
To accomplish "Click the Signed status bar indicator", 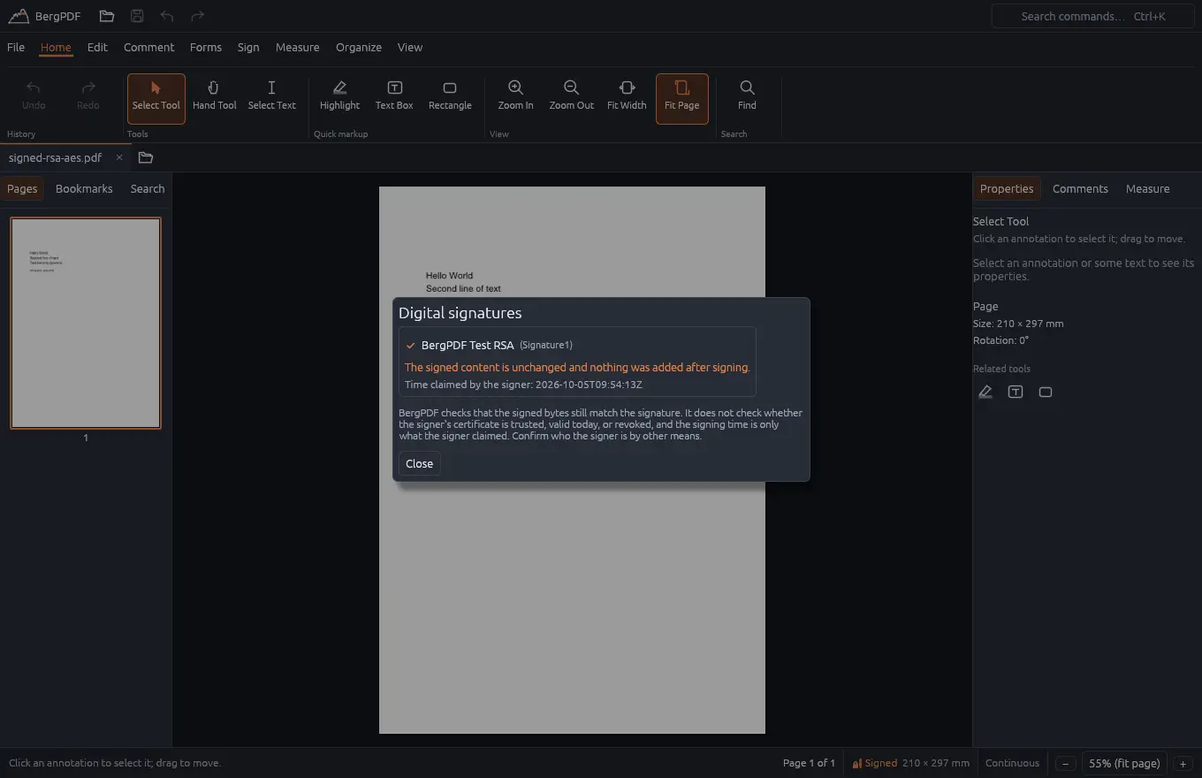I will [874, 763].
